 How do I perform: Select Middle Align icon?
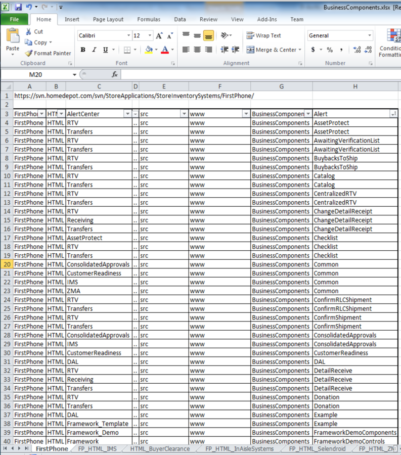tap(197, 35)
